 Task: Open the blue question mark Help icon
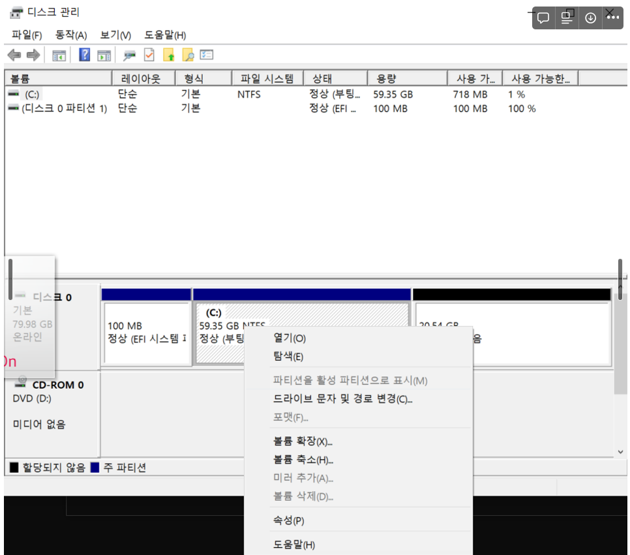tap(84, 55)
